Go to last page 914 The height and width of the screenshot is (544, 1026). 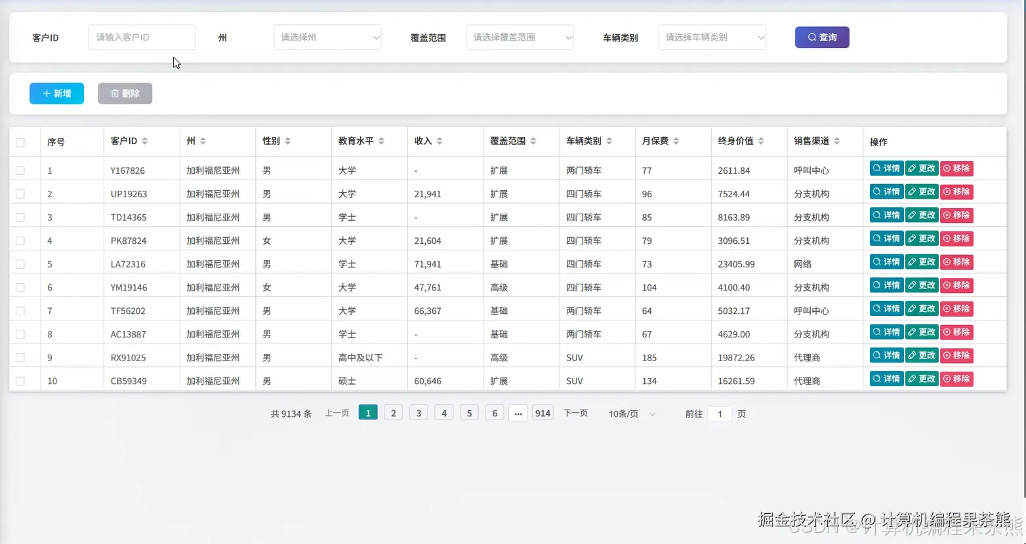coord(543,413)
